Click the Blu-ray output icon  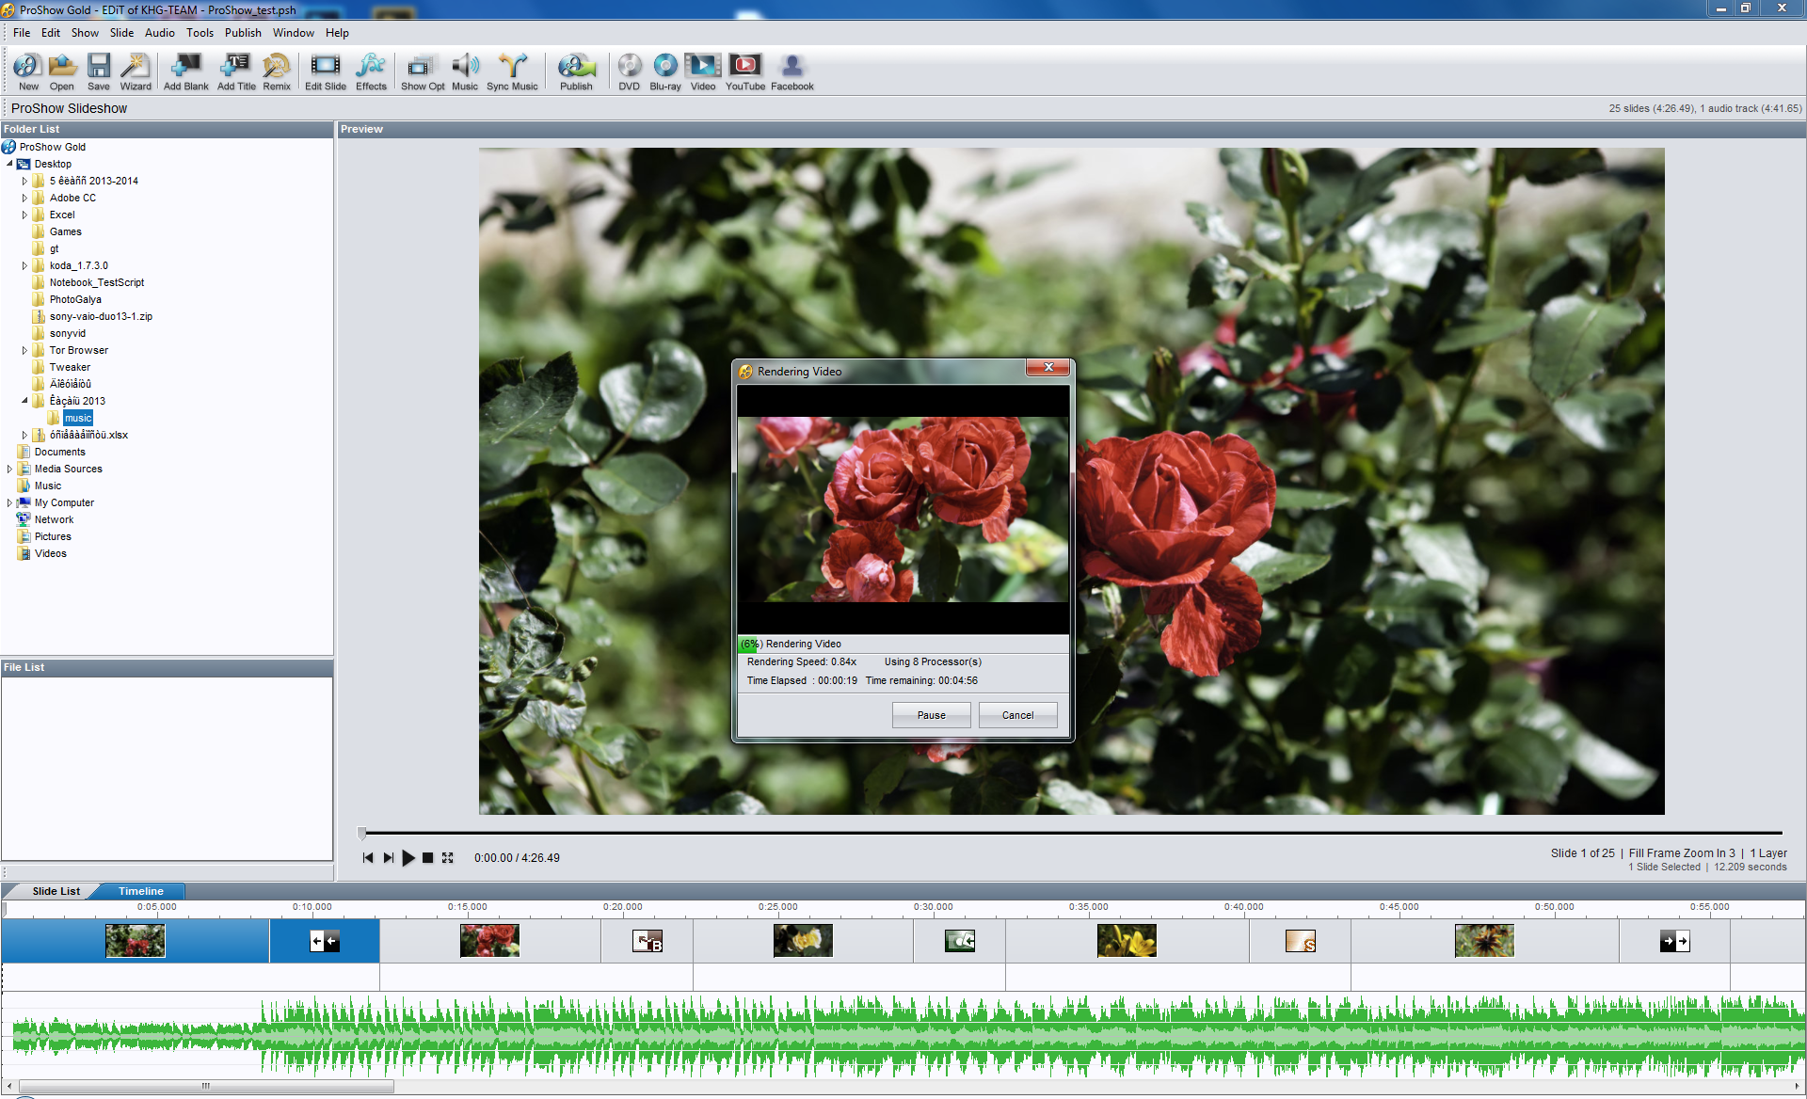[664, 72]
